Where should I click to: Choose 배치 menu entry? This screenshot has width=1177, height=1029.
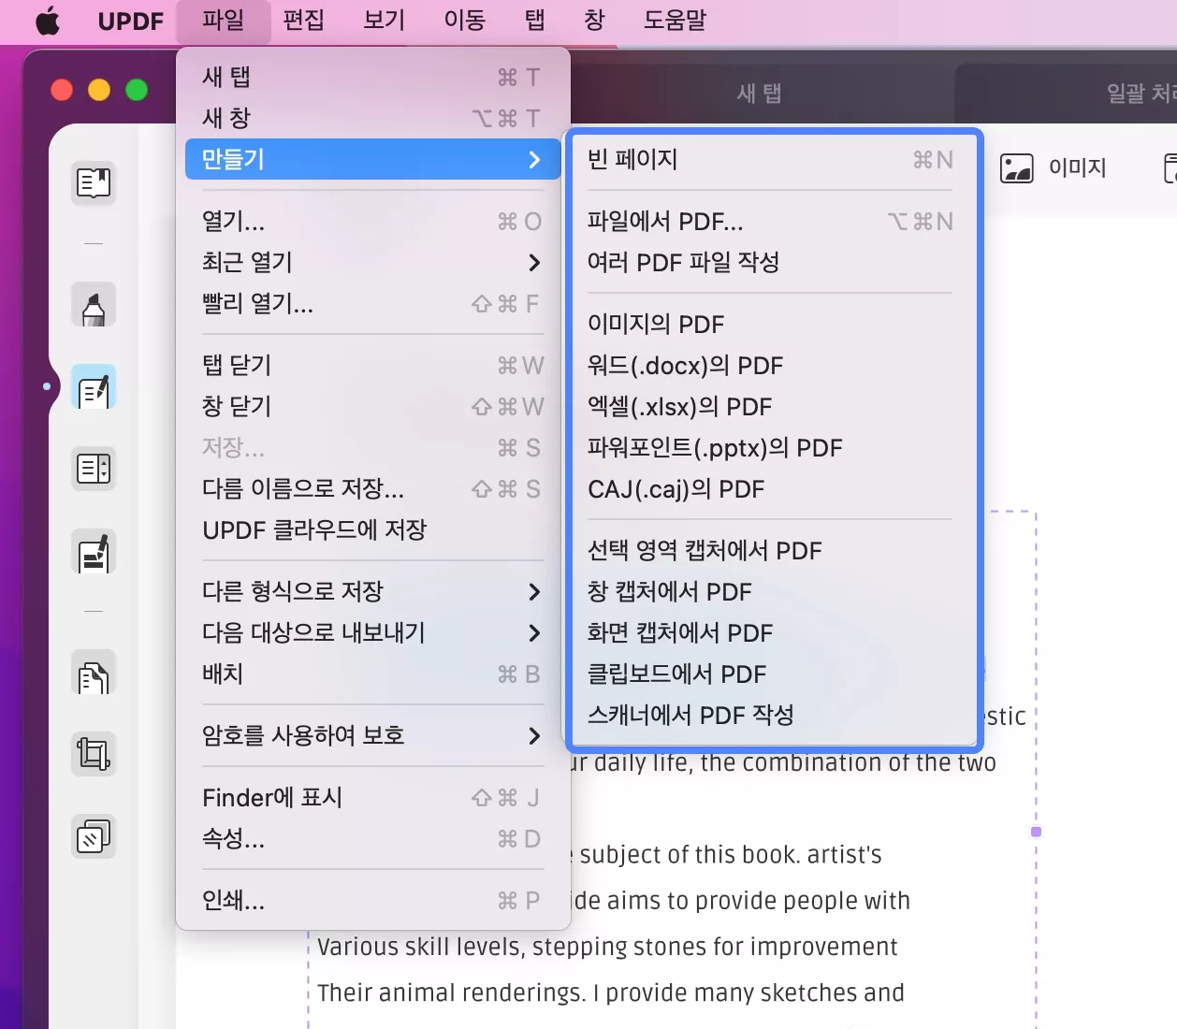(372, 674)
